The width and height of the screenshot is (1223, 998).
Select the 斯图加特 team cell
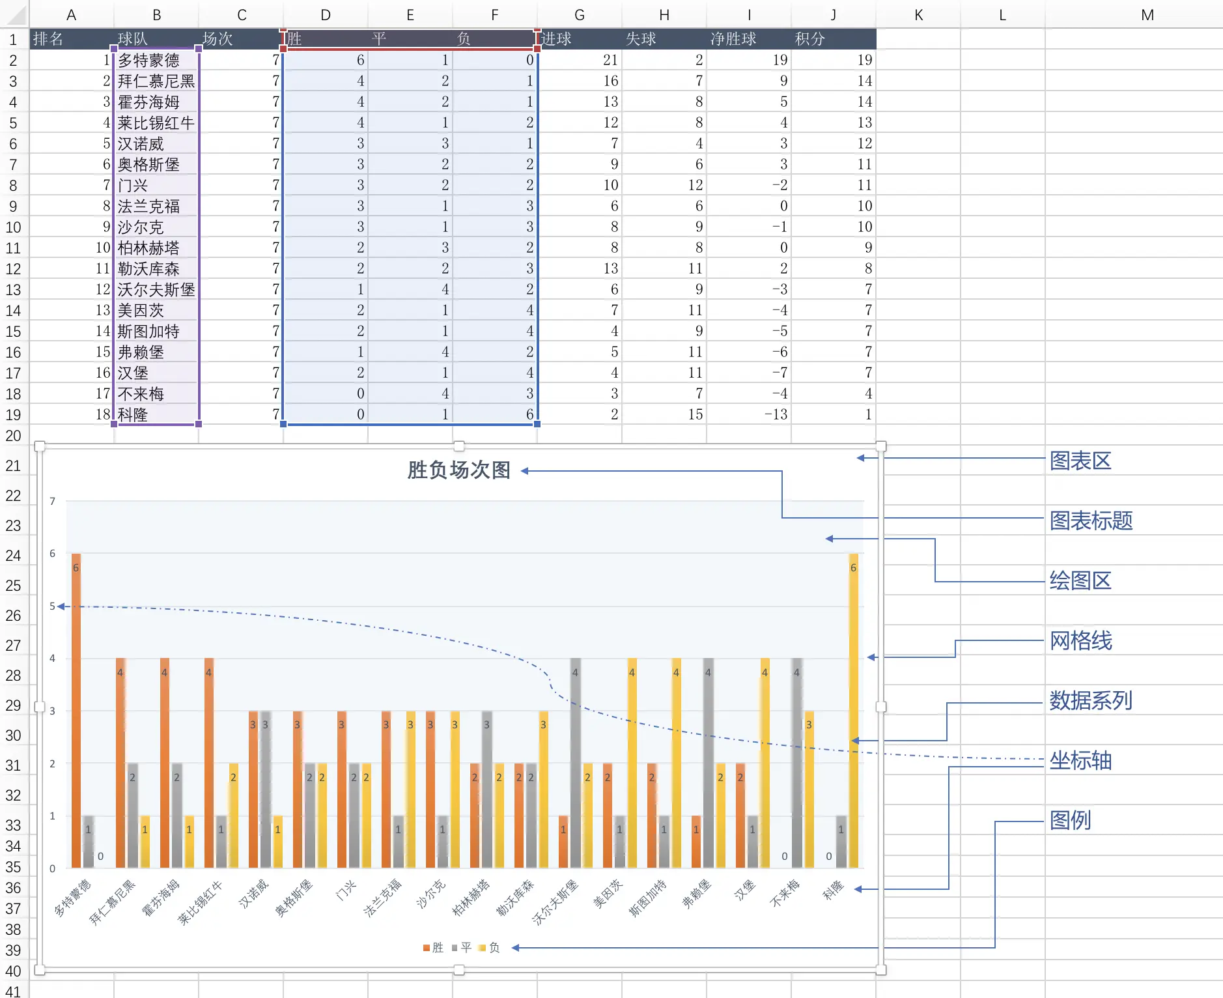click(x=156, y=331)
